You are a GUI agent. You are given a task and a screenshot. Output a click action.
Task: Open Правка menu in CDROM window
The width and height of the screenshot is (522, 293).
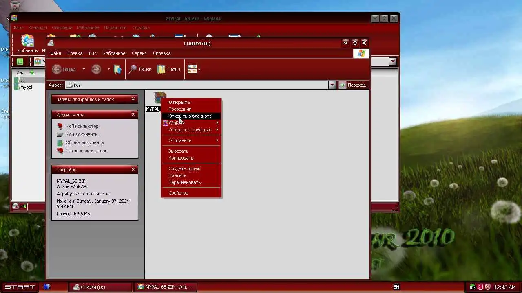[75, 53]
